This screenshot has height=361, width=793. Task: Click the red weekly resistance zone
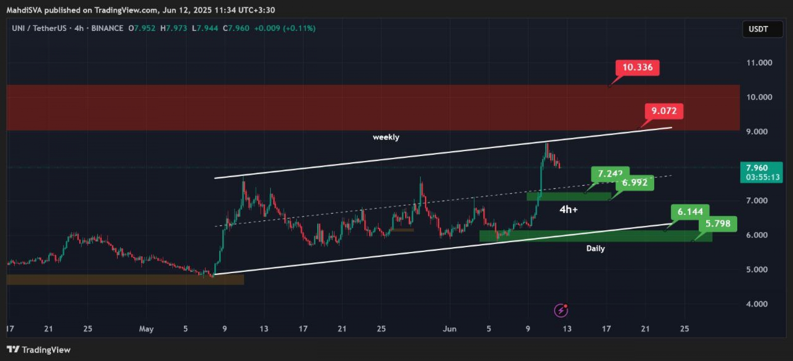373,108
